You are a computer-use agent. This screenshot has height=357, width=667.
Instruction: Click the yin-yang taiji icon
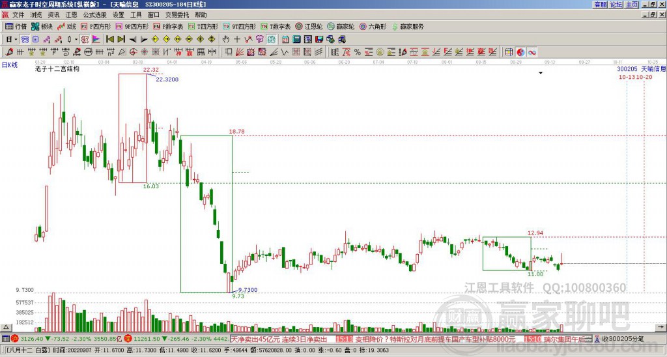[521, 52]
